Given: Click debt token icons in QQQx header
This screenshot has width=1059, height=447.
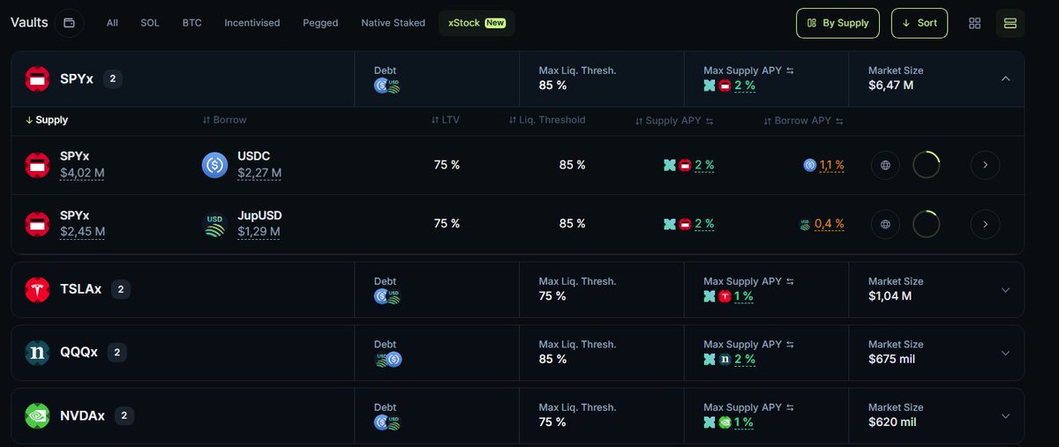Looking at the screenshot, I should (387, 360).
